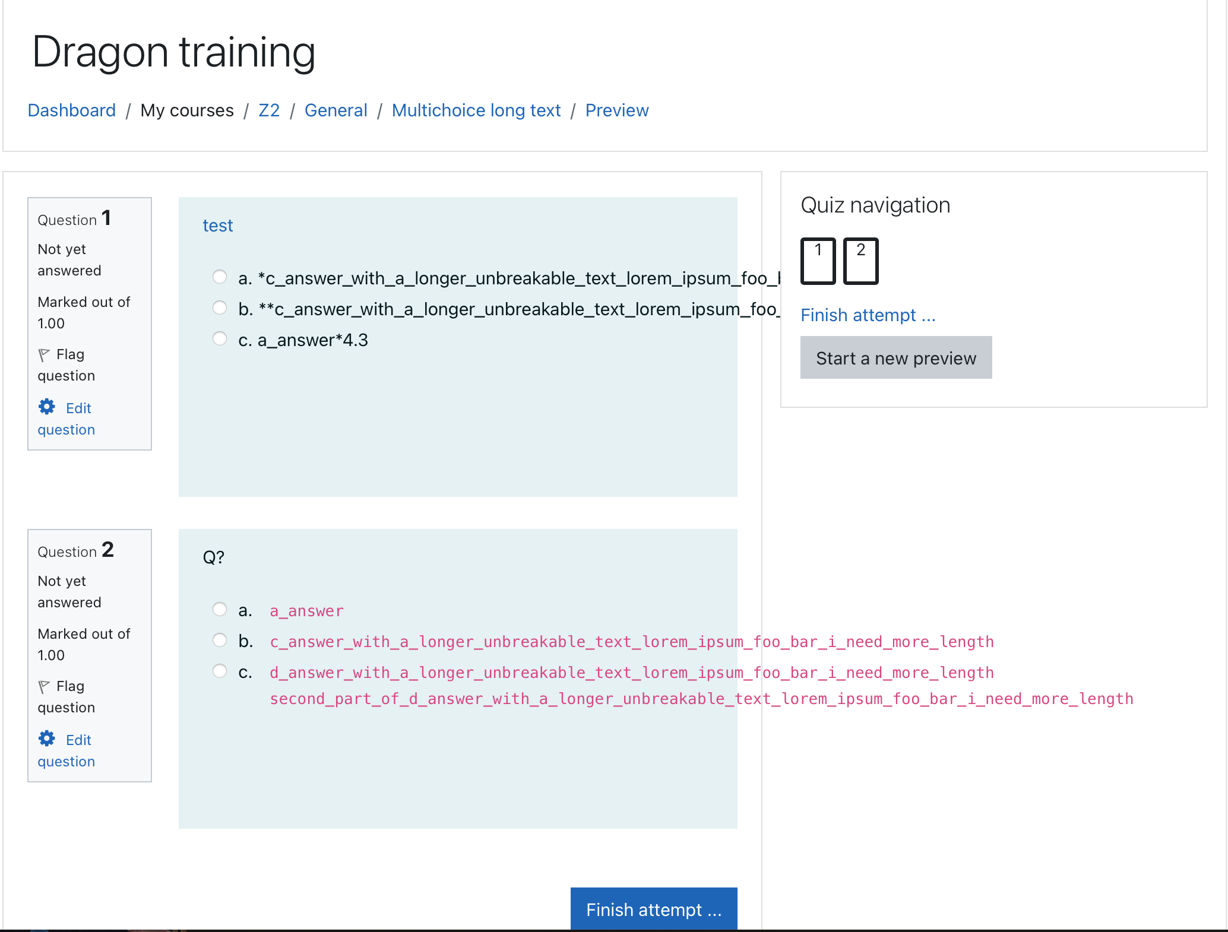Viewport: 1228px width, 932px height.
Task: Click Question 1's Not yet answered status
Action: coord(69,260)
